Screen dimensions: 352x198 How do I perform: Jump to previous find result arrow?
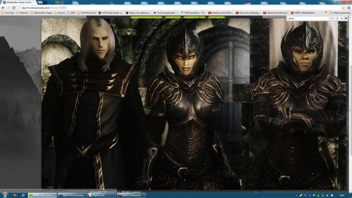tap(337, 18)
